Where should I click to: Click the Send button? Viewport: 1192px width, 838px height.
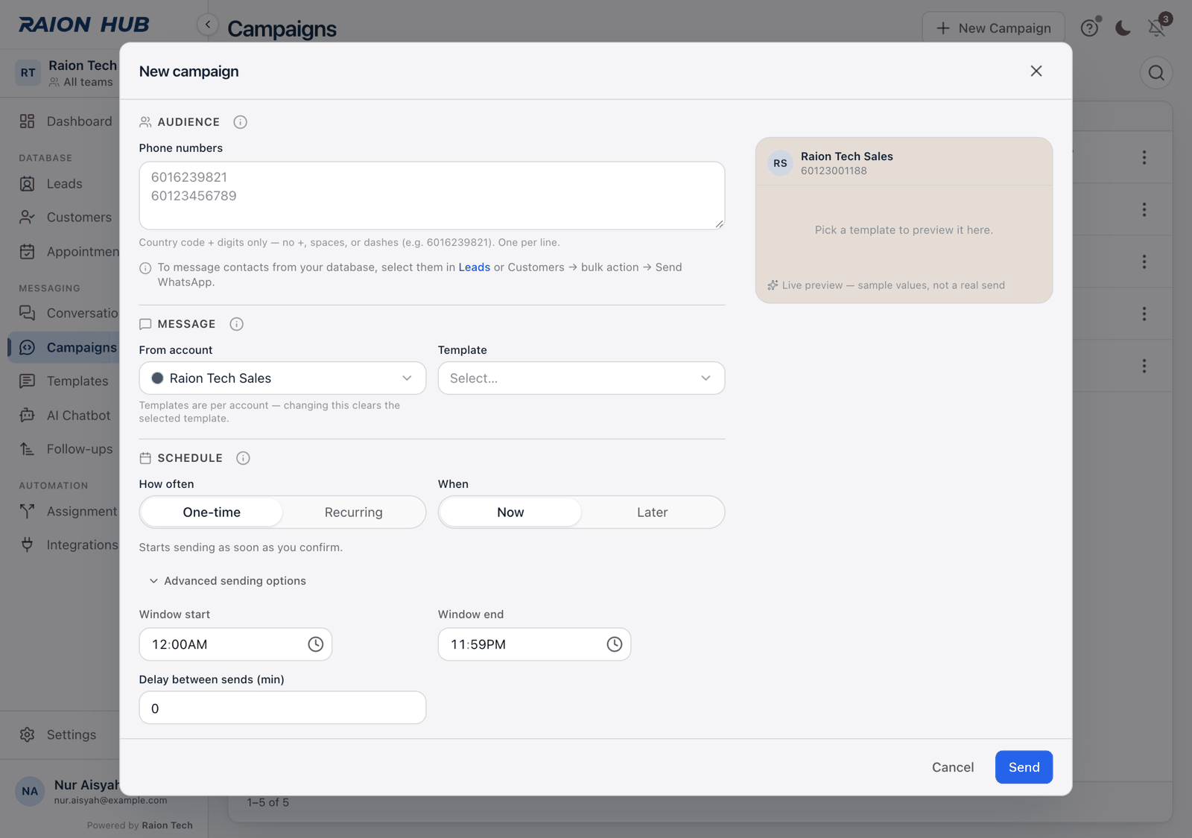(x=1024, y=767)
